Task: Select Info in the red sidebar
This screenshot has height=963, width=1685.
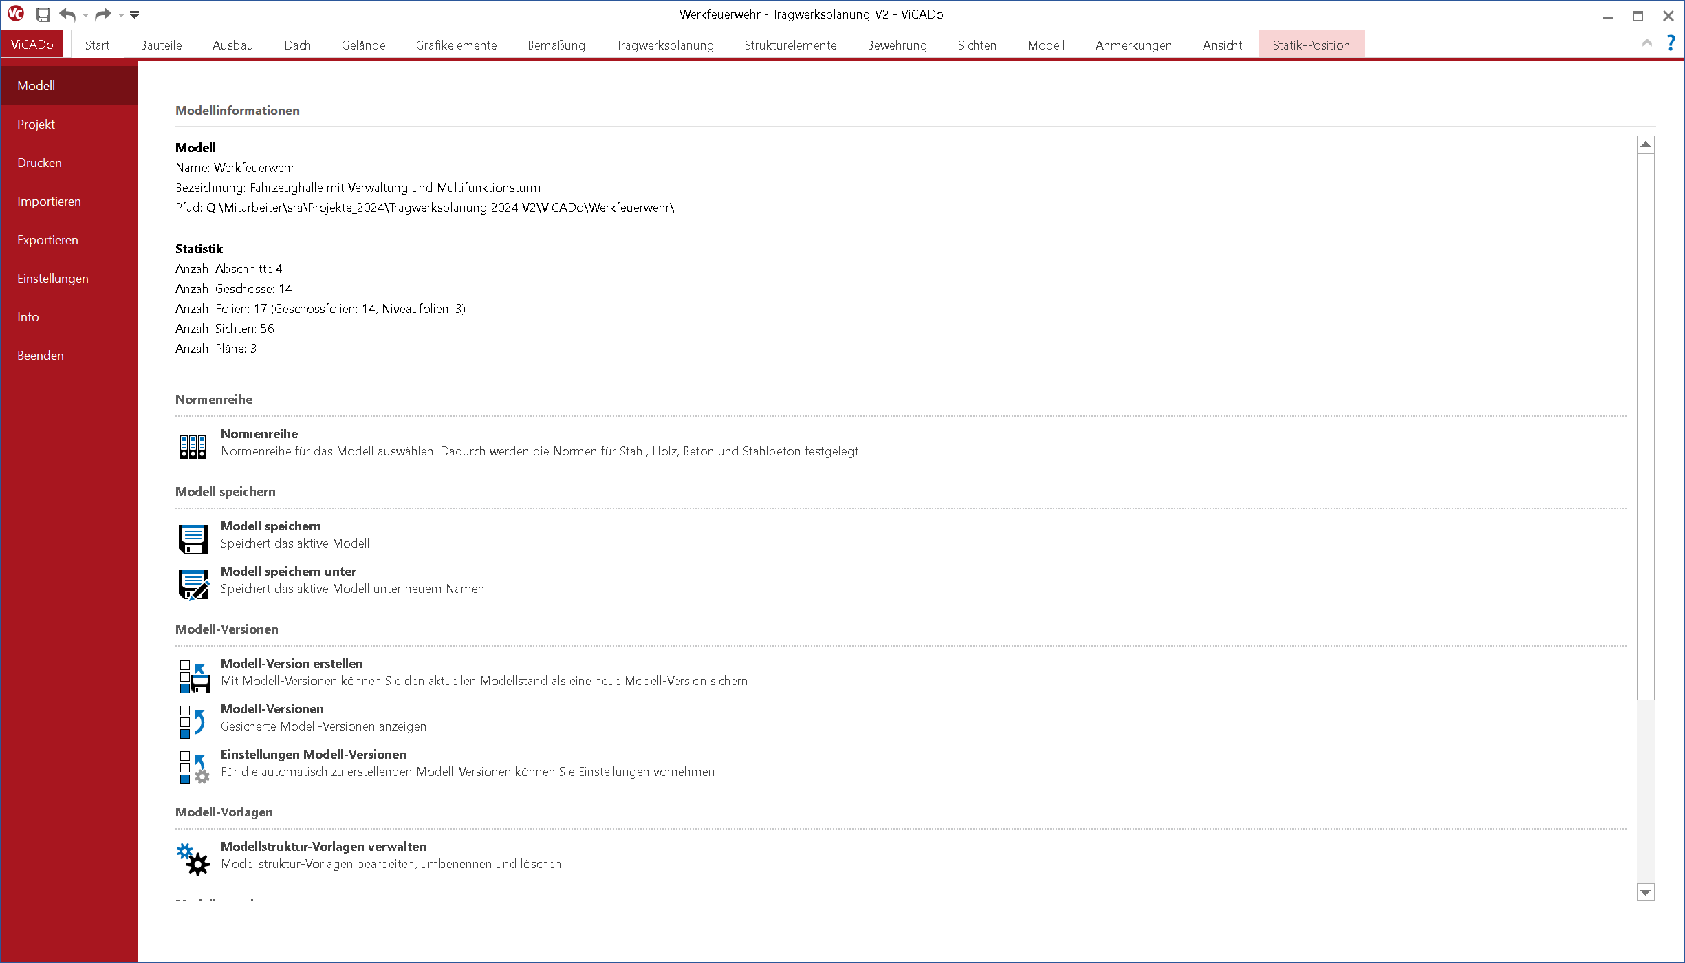Action: pos(69,316)
